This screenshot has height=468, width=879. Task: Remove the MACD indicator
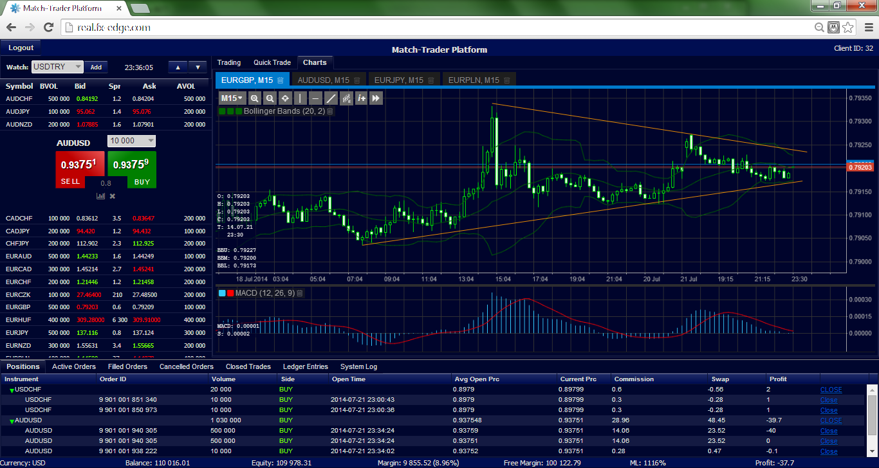299,293
